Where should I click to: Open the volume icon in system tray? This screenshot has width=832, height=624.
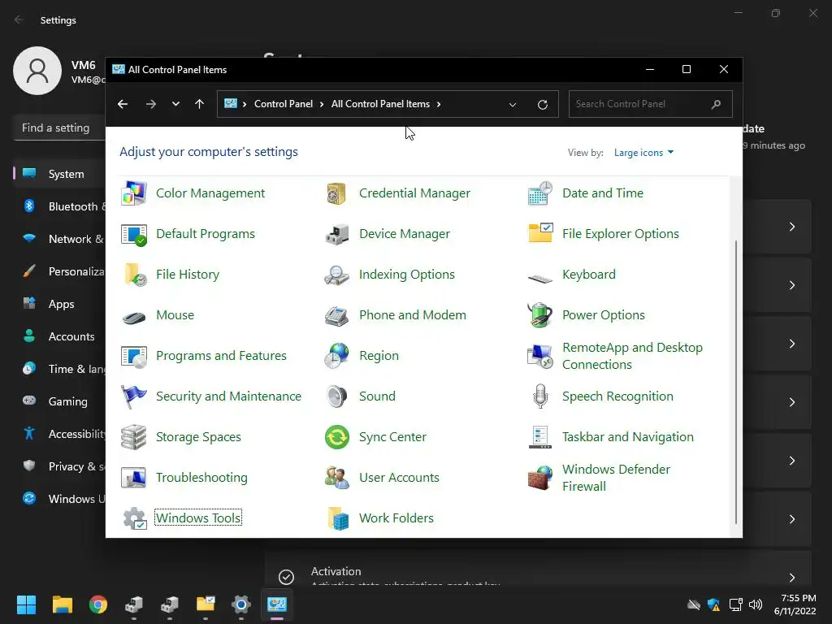coord(756,604)
